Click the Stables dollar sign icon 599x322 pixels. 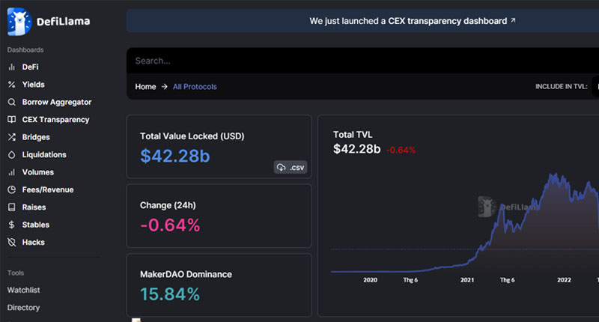[x=12, y=225]
